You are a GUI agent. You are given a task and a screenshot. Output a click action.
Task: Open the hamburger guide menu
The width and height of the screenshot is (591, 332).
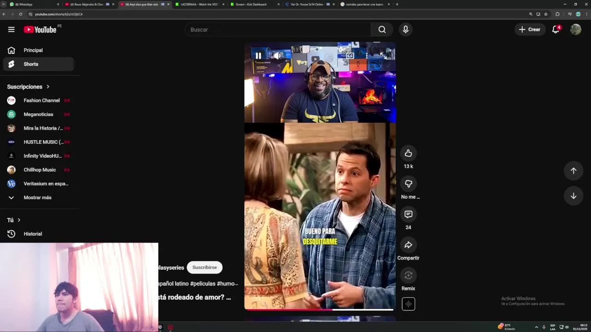coord(11,30)
